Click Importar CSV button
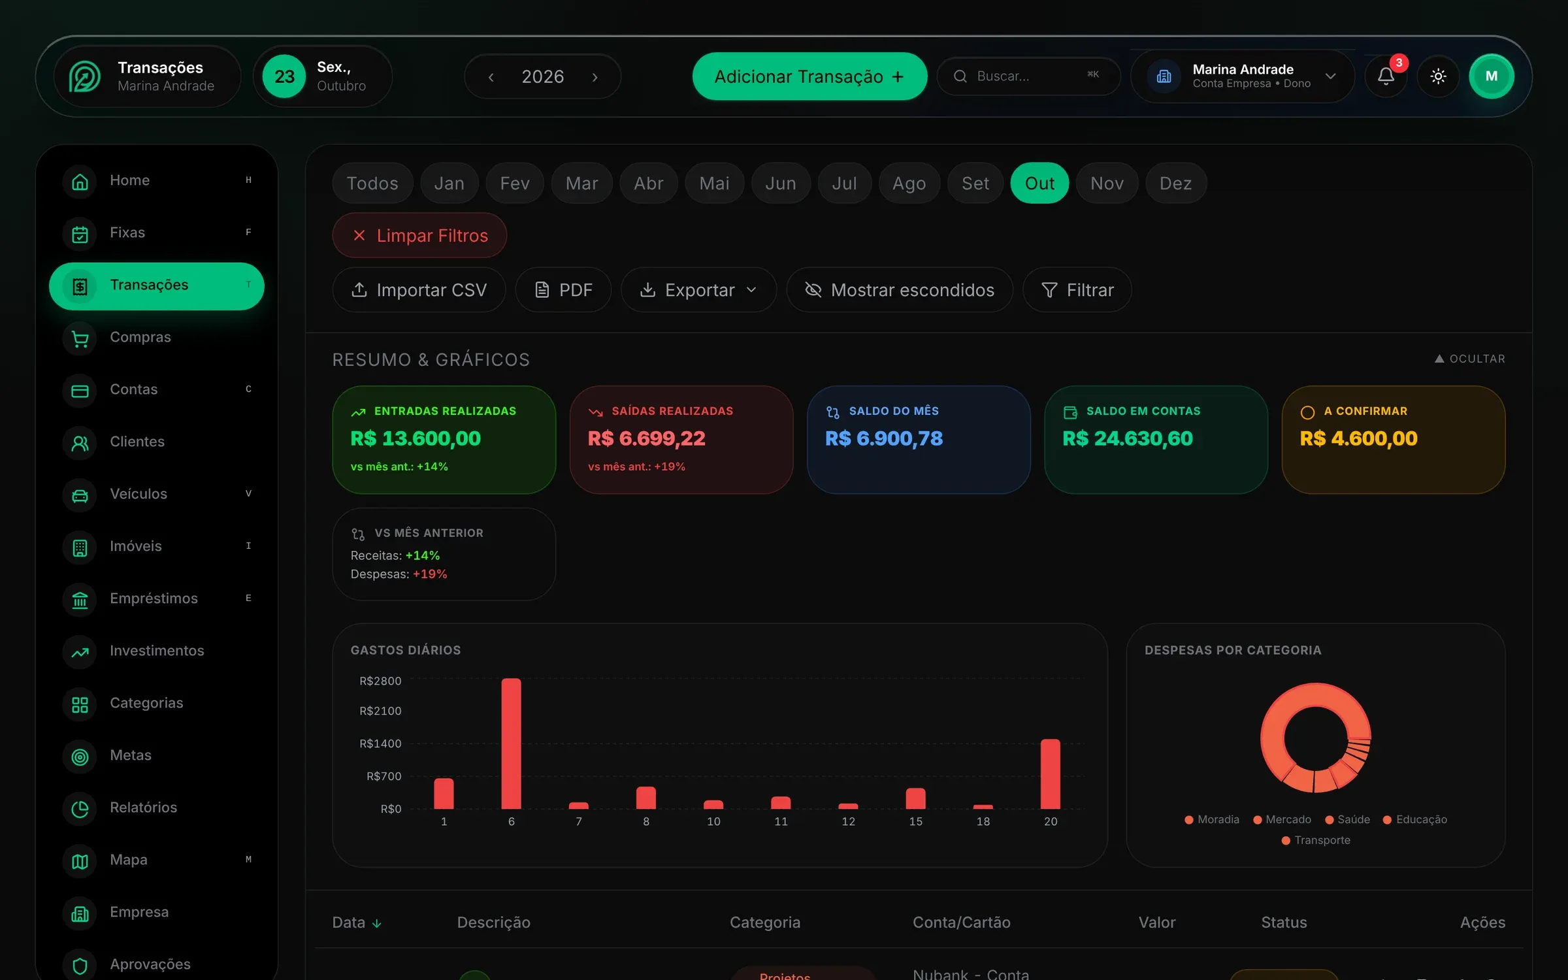The image size is (1568, 980). pos(419,289)
